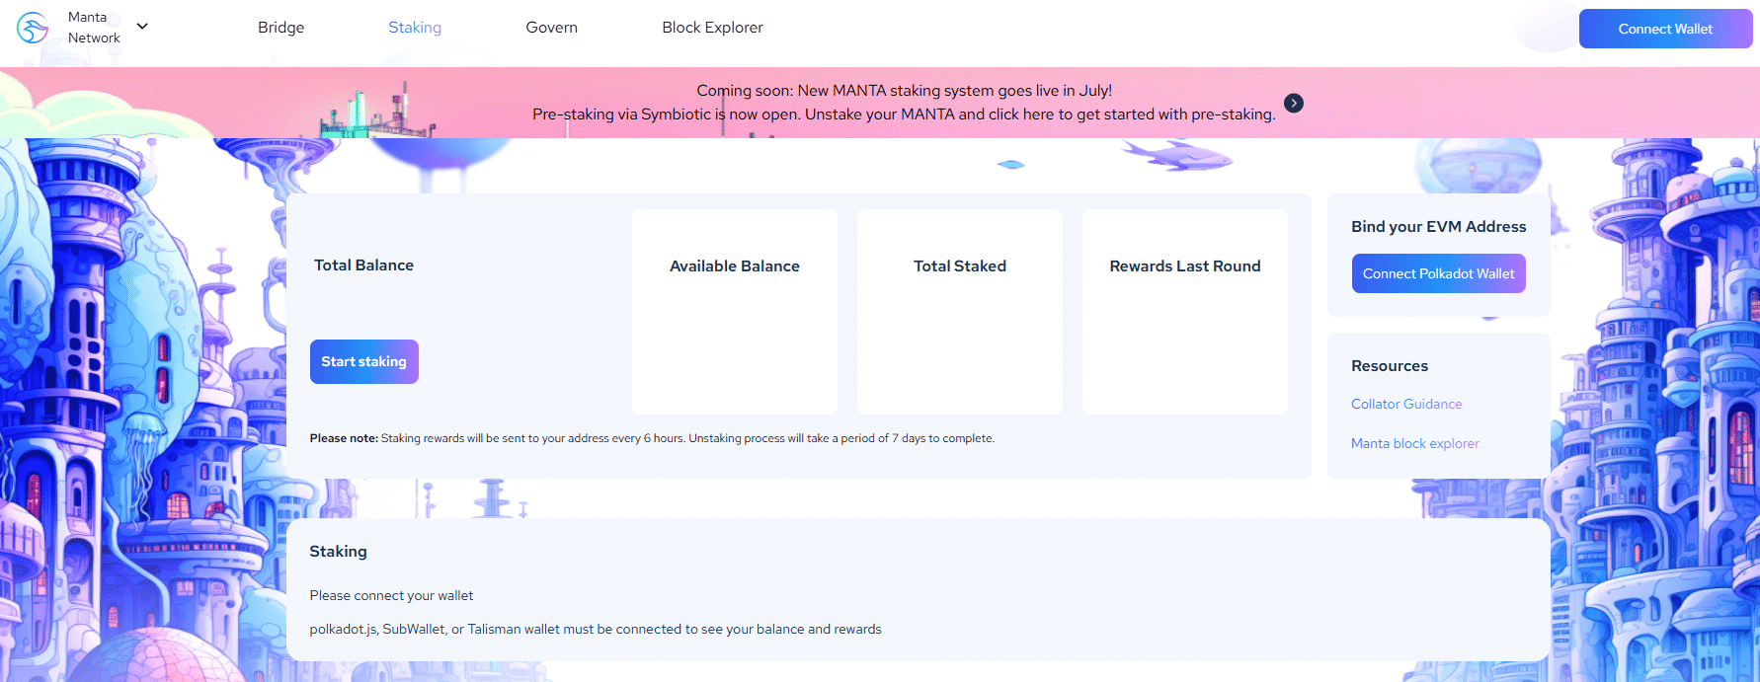1760x682 pixels.
Task: Open the Block Explorer navigation tab
Action: point(713,28)
